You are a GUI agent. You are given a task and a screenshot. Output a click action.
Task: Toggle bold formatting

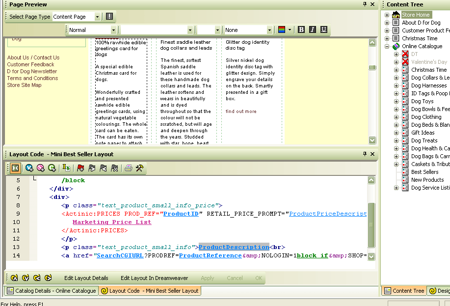pyautogui.click(x=301, y=30)
